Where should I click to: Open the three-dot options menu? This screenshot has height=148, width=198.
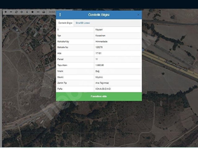coord(60,14)
